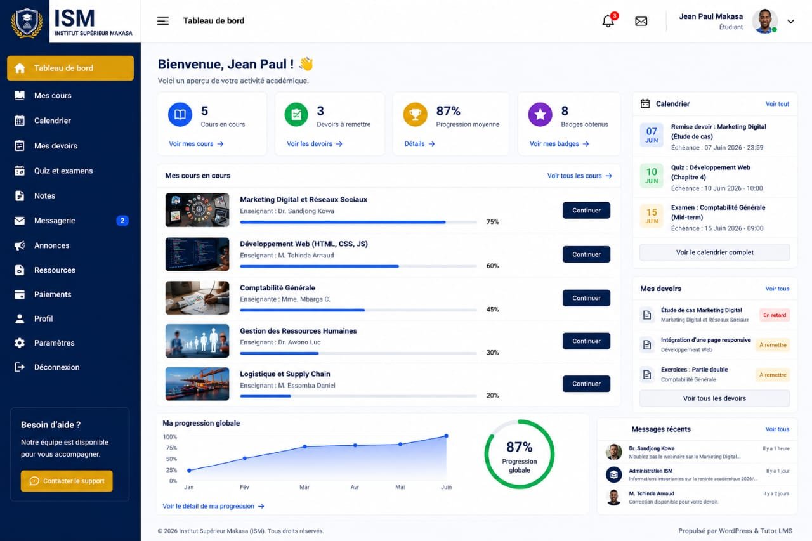Open Voir tous les cours link

click(x=579, y=176)
